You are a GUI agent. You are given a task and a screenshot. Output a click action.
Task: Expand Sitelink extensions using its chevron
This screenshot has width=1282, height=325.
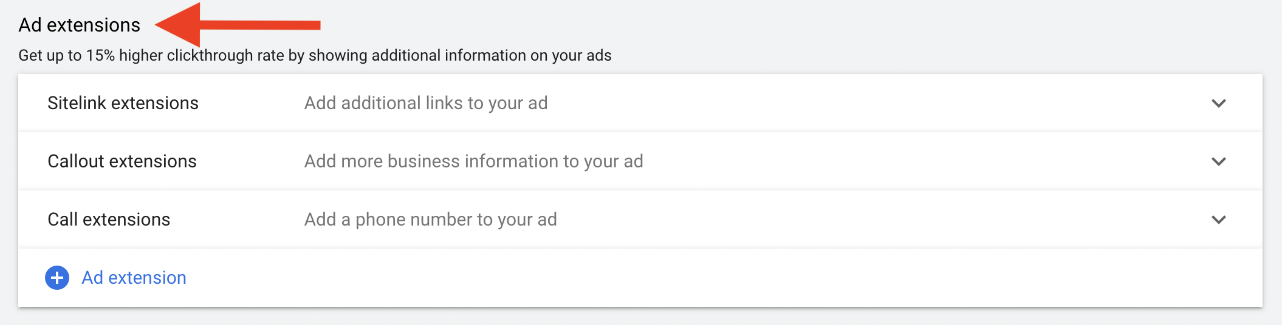pyautogui.click(x=1218, y=103)
